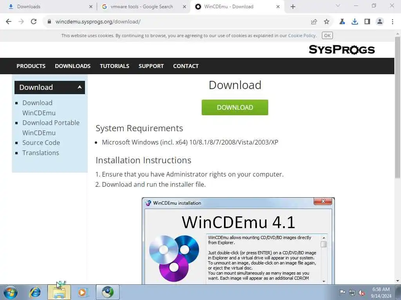Click the SysProgs logo
Screen dimensions: 401x300
pos(341,50)
